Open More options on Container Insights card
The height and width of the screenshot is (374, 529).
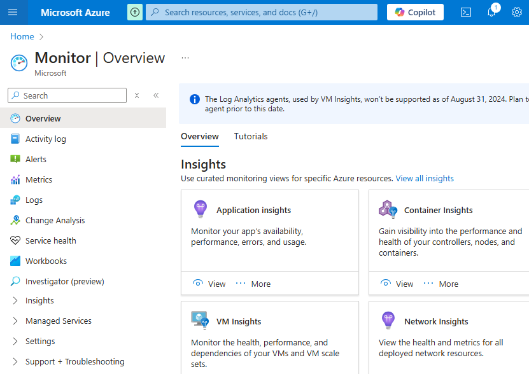pos(441,284)
